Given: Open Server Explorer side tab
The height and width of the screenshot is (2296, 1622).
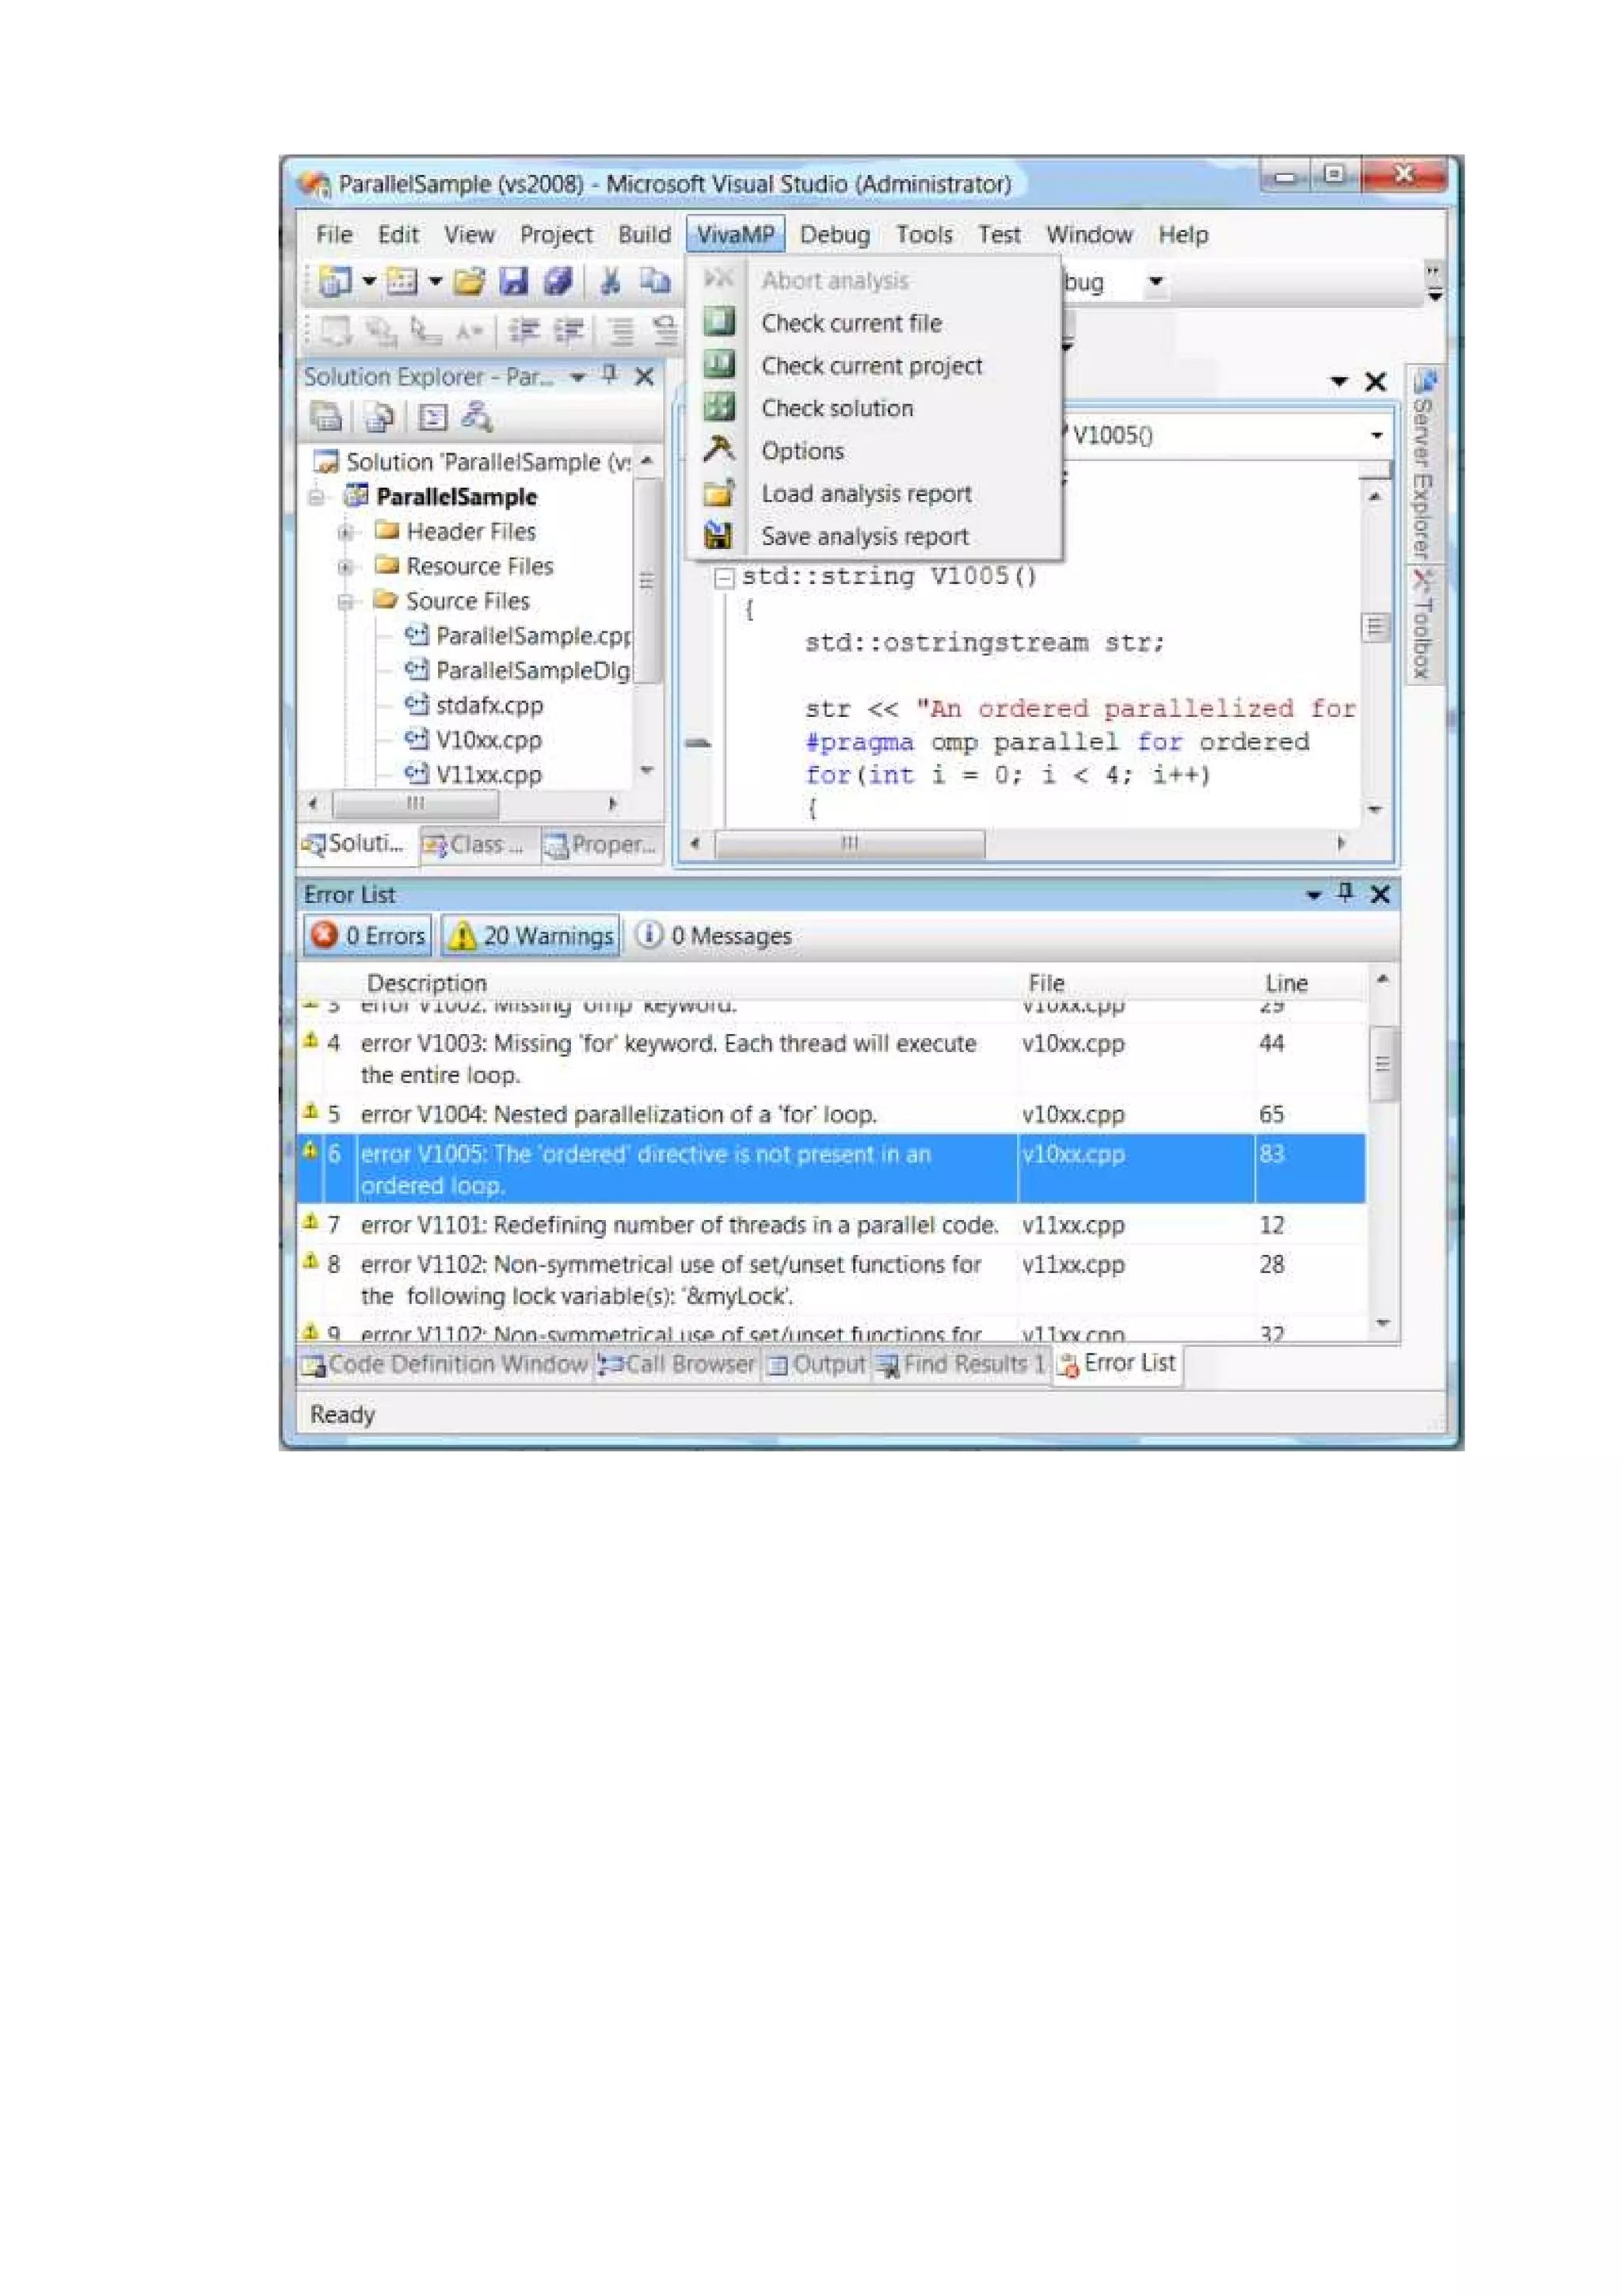Looking at the screenshot, I should pos(1424,464).
